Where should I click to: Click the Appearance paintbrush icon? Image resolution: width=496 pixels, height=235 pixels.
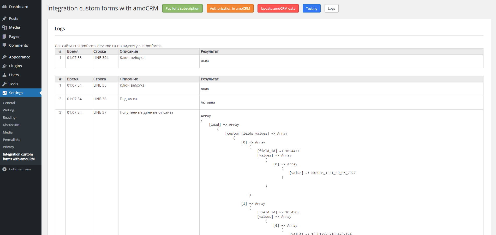4,57
